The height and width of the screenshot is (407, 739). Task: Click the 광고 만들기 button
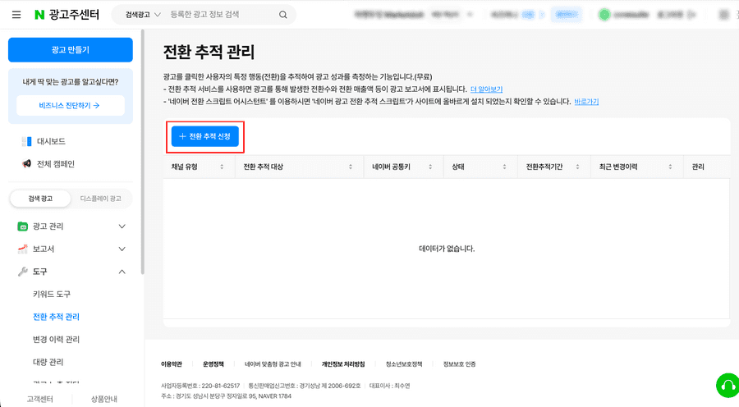tap(71, 50)
